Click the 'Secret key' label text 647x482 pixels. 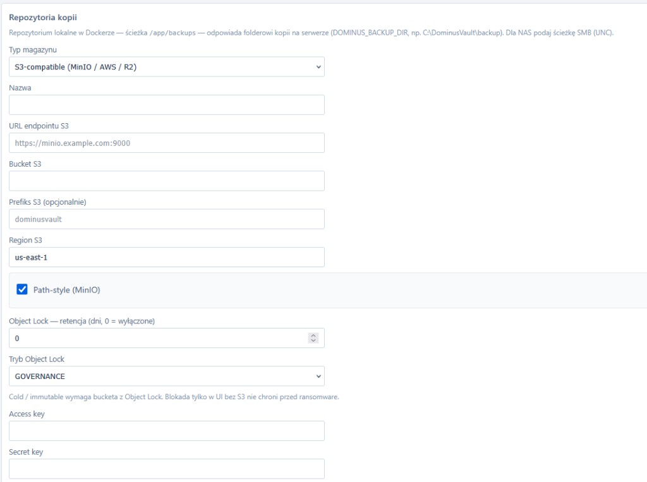coord(26,452)
